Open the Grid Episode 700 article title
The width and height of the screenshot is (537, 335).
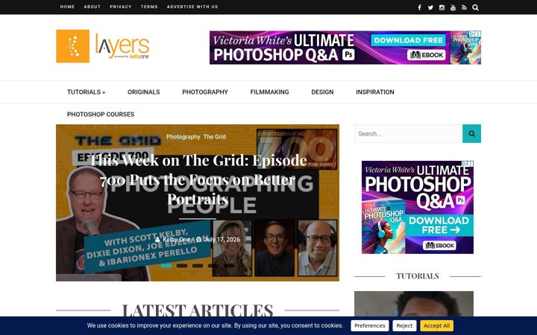tap(198, 179)
